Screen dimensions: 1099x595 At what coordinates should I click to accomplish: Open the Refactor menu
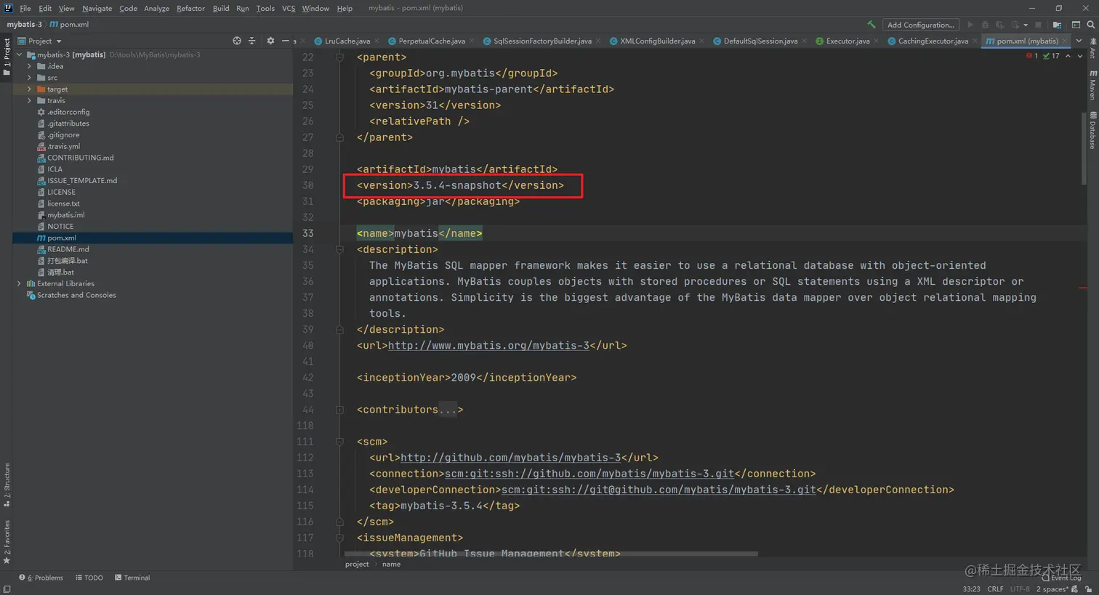pyautogui.click(x=190, y=8)
